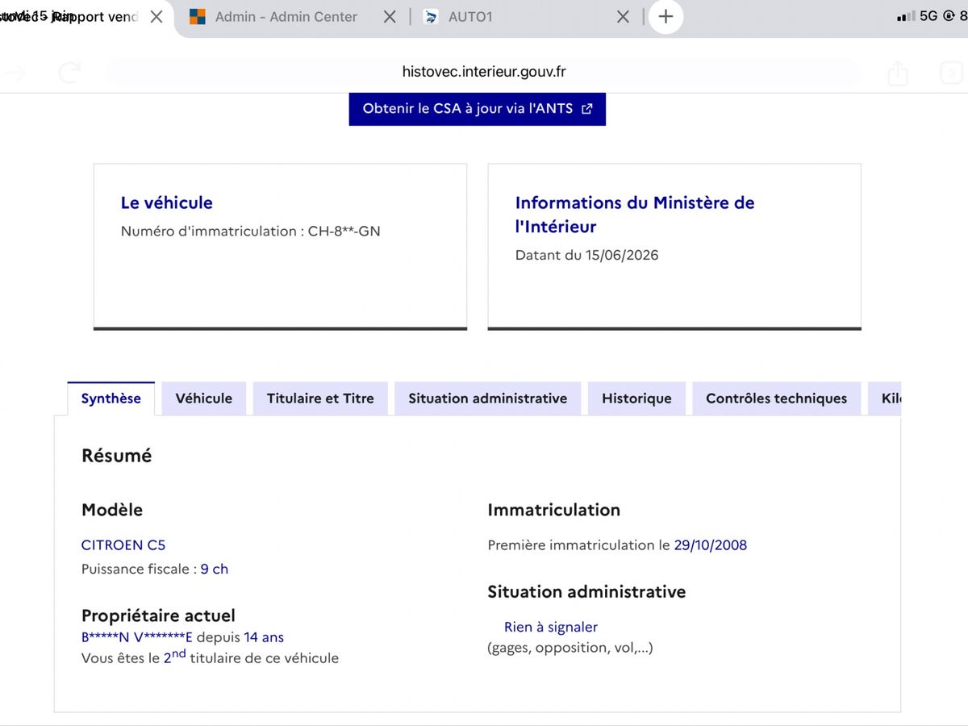Click Obtenir le CSA à jour via l'ANTS
Image resolution: width=968 pixels, height=726 pixels.
(x=478, y=108)
